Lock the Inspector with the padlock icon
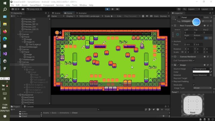 [x=210, y=13]
